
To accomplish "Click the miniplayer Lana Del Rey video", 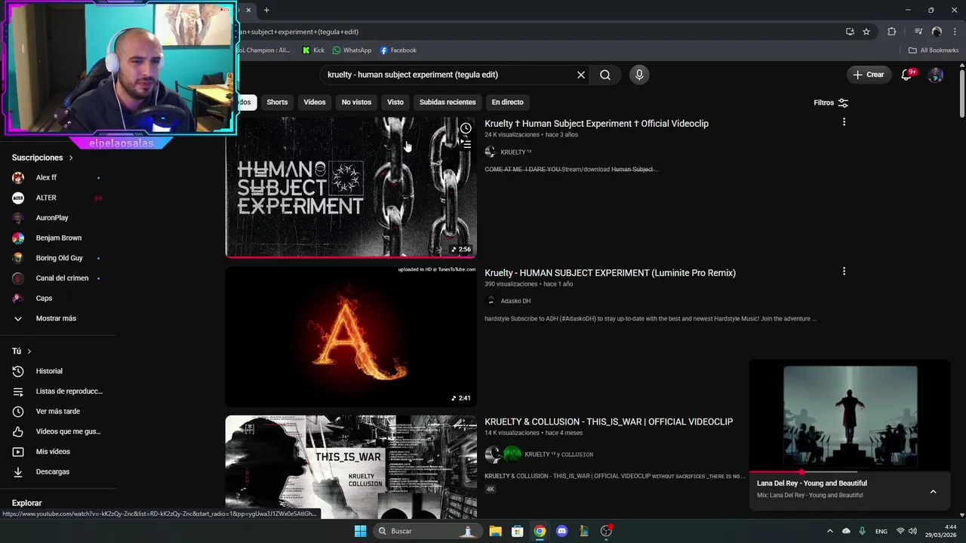I will (x=850, y=417).
